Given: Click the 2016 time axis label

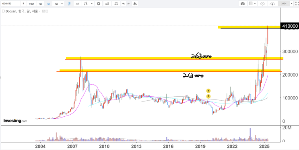Looking at the screenshot, I should [x=169, y=146].
